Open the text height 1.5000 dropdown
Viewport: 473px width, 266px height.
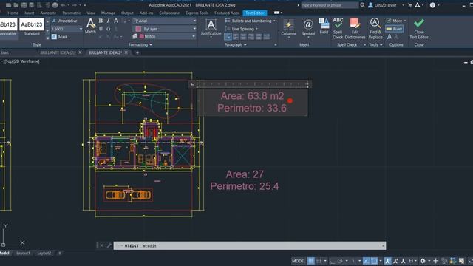(x=81, y=29)
